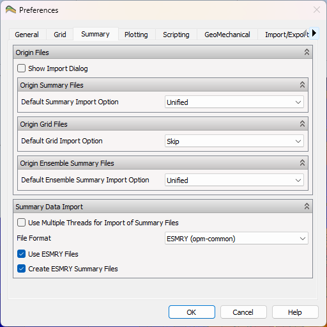Confirm preferences with the OK button

[x=192, y=312]
